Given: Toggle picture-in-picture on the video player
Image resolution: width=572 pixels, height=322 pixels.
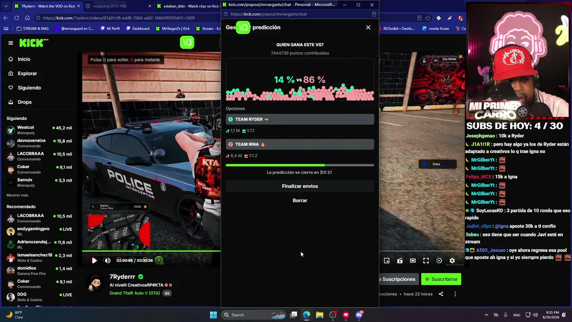Looking at the screenshot, I should pyautogui.click(x=387, y=261).
